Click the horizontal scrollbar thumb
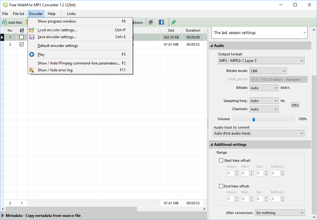Viewport: 317px width, 220px height. tap(71, 209)
